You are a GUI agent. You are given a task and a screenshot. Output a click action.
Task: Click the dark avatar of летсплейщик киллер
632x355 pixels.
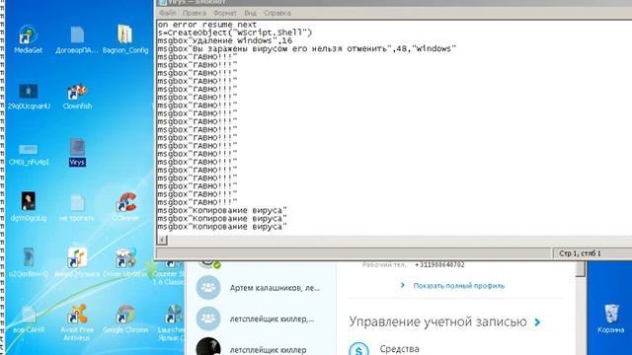point(208,346)
